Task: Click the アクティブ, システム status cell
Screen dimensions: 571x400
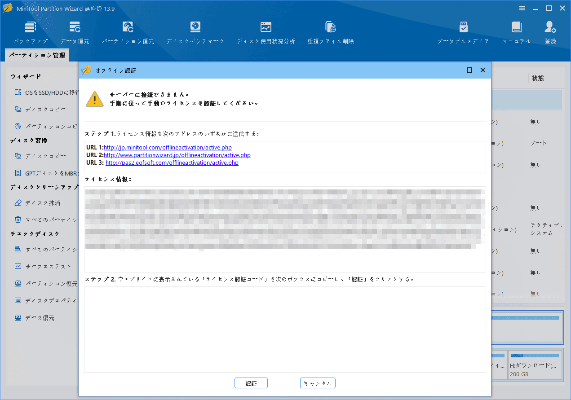Action: click(546, 229)
